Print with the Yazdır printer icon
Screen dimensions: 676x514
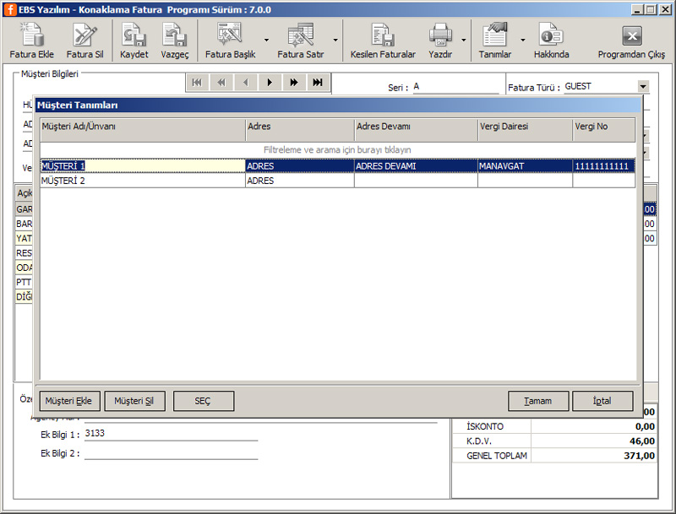click(440, 35)
